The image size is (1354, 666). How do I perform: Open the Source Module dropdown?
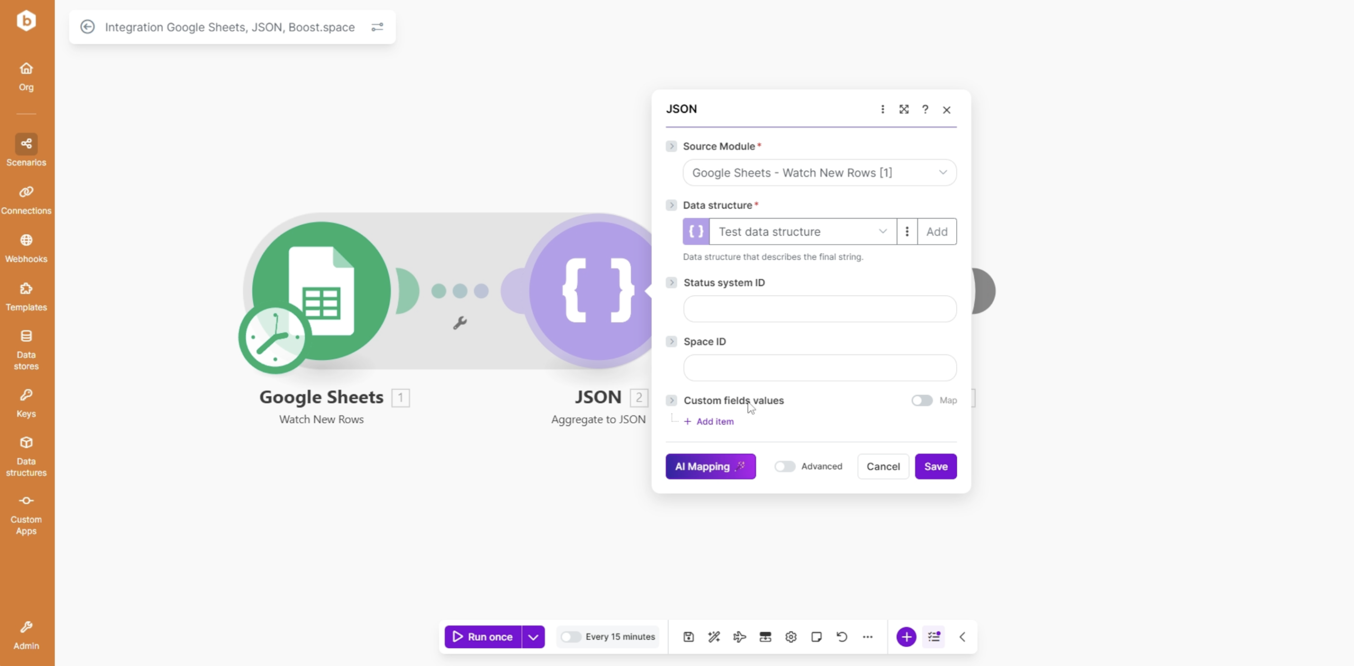(819, 172)
